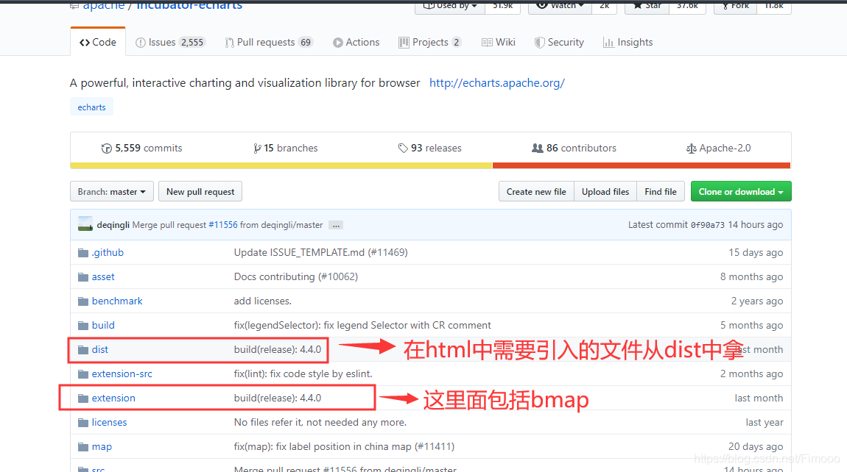Select the echarts topic tag
The width and height of the screenshot is (847, 472).
pyautogui.click(x=91, y=107)
